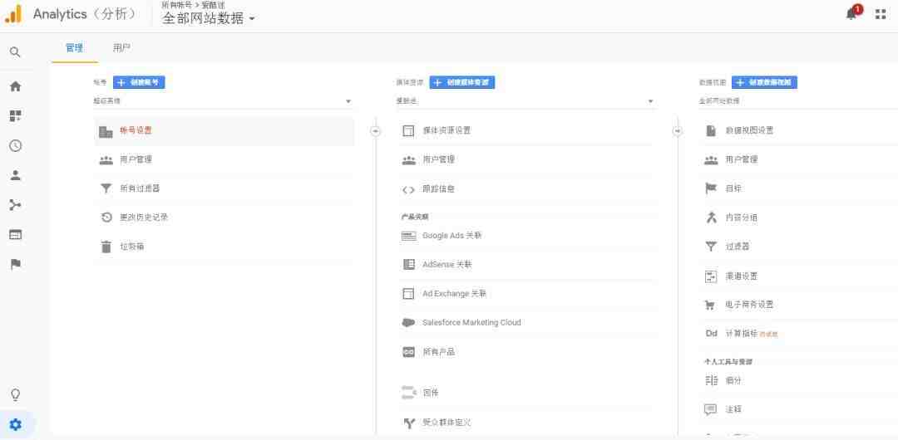Click the history icon for 更改历史记录
The image size is (898, 440).
[x=106, y=218]
